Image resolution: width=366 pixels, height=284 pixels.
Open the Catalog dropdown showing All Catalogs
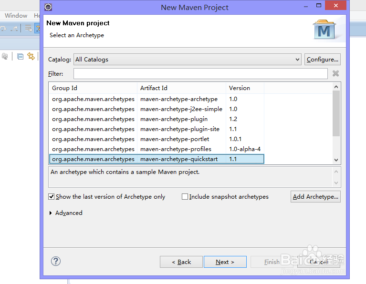point(188,60)
